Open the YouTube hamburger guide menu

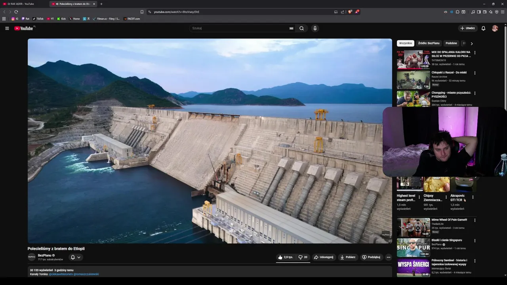click(x=7, y=28)
